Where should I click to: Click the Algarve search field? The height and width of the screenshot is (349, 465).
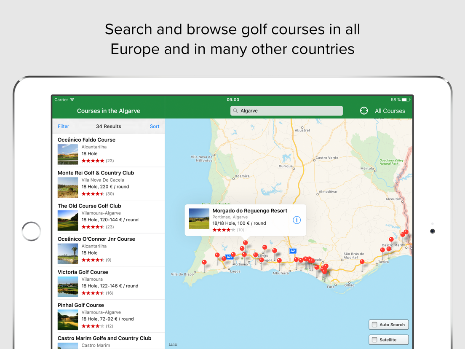[286, 111]
